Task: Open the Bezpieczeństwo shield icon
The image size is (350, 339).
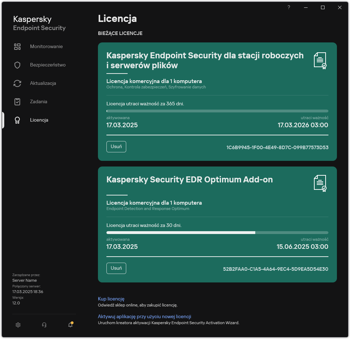Action: [17, 65]
